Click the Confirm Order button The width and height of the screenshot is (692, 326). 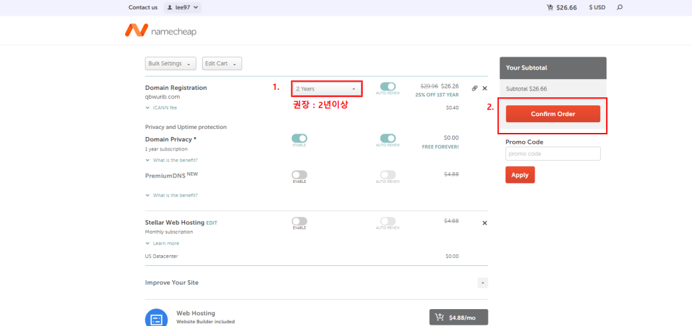pyautogui.click(x=553, y=113)
